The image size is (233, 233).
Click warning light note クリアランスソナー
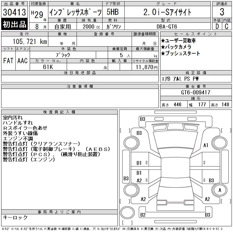41,144
